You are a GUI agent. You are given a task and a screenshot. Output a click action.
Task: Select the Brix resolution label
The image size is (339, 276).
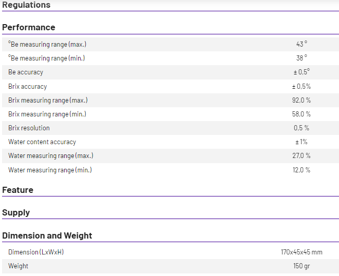coord(29,128)
